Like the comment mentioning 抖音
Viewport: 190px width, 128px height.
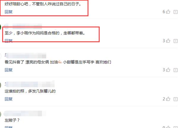tap(168, 70)
